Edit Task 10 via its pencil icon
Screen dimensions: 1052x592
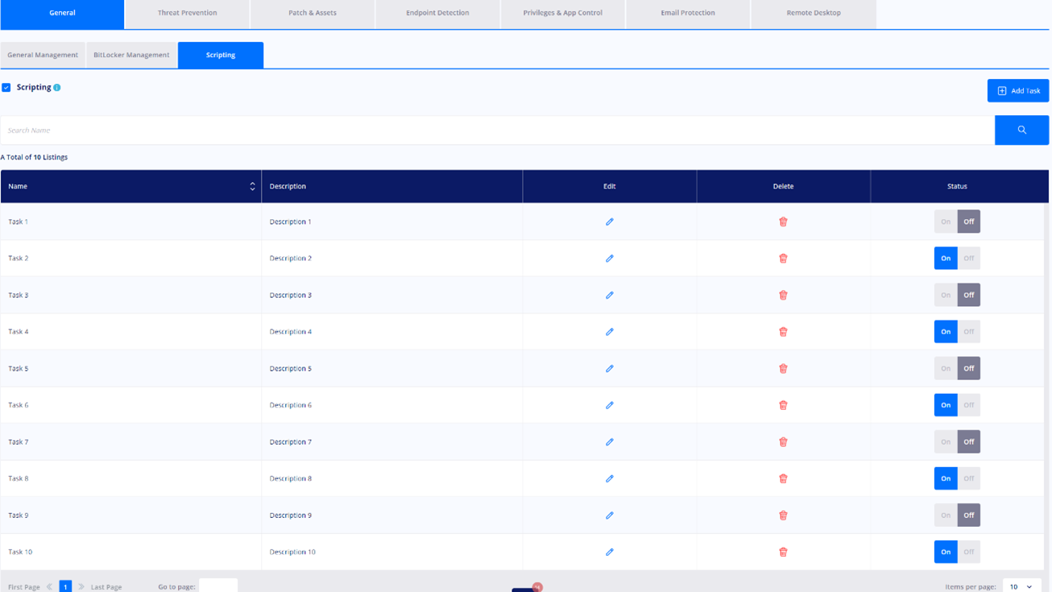point(610,552)
